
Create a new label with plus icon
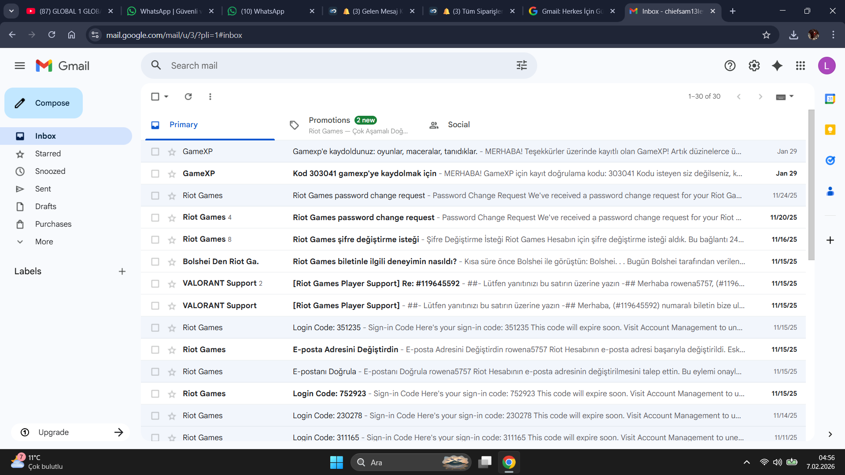pos(122,272)
